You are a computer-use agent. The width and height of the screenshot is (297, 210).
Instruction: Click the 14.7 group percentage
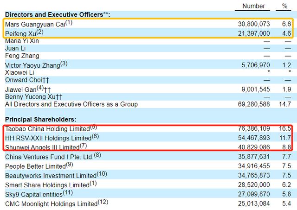tap(285, 104)
